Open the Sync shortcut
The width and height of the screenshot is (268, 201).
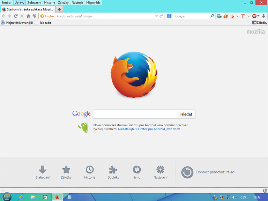click(137, 172)
